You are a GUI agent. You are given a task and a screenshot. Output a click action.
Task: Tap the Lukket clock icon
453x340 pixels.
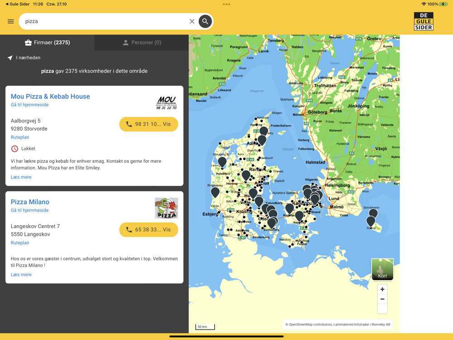pos(14,149)
